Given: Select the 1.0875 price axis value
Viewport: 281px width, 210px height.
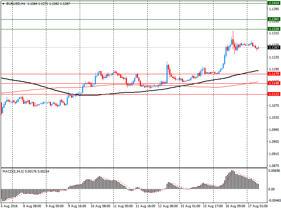Looking at the screenshot, I should 274,166.
